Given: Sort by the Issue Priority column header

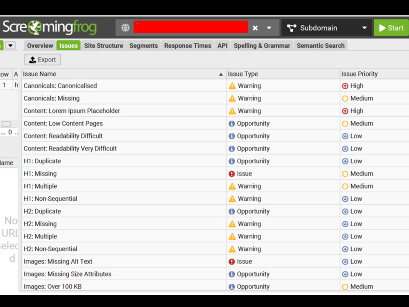Looking at the screenshot, I should [374, 74].
